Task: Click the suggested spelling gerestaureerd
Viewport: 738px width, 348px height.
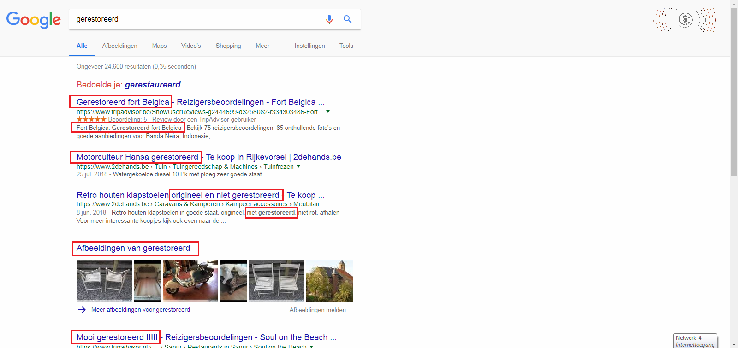Action: pyautogui.click(x=153, y=85)
